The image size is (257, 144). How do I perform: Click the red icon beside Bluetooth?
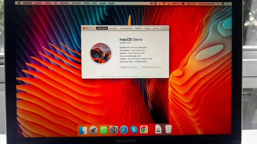coord(155,3)
